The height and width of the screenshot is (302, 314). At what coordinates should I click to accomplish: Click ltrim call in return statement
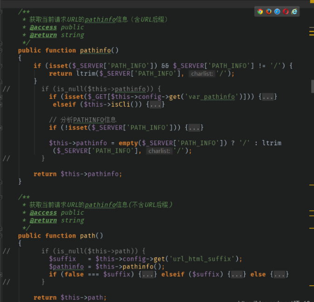click(86, 73)
